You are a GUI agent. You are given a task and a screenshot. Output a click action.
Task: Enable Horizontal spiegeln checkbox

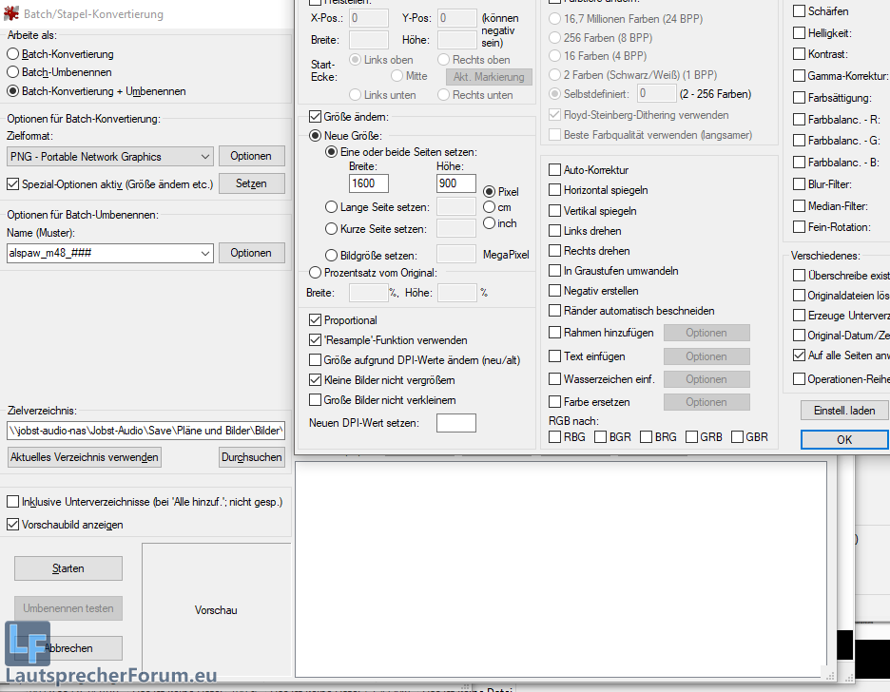tap(554, 190)
